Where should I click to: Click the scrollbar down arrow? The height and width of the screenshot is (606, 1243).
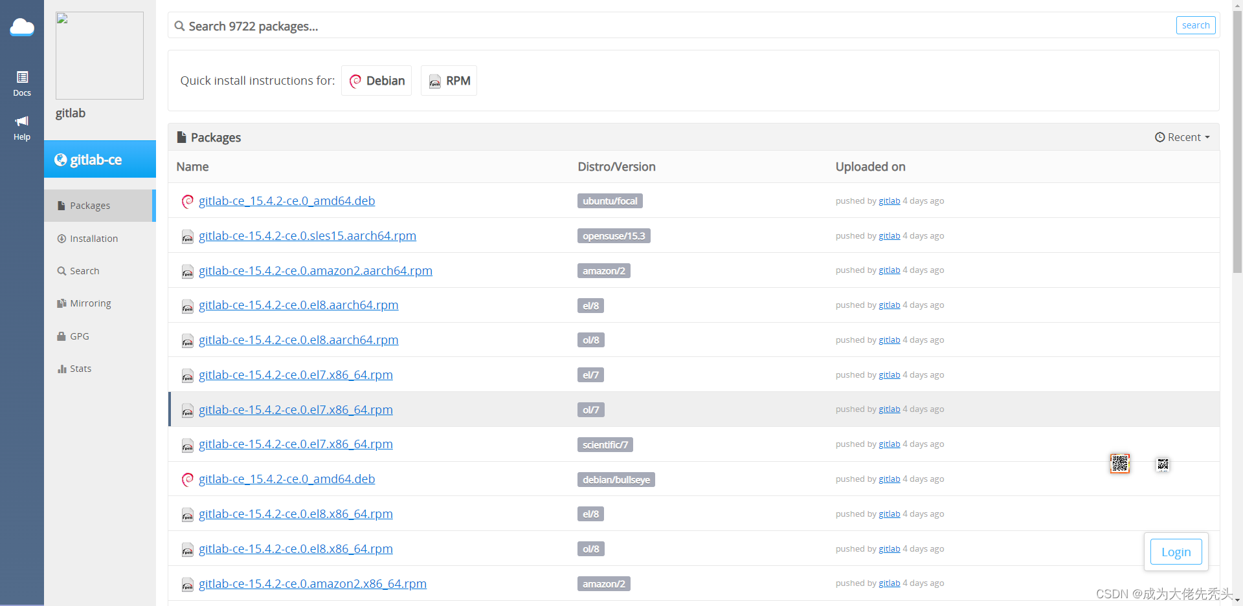pos(1237,601)
